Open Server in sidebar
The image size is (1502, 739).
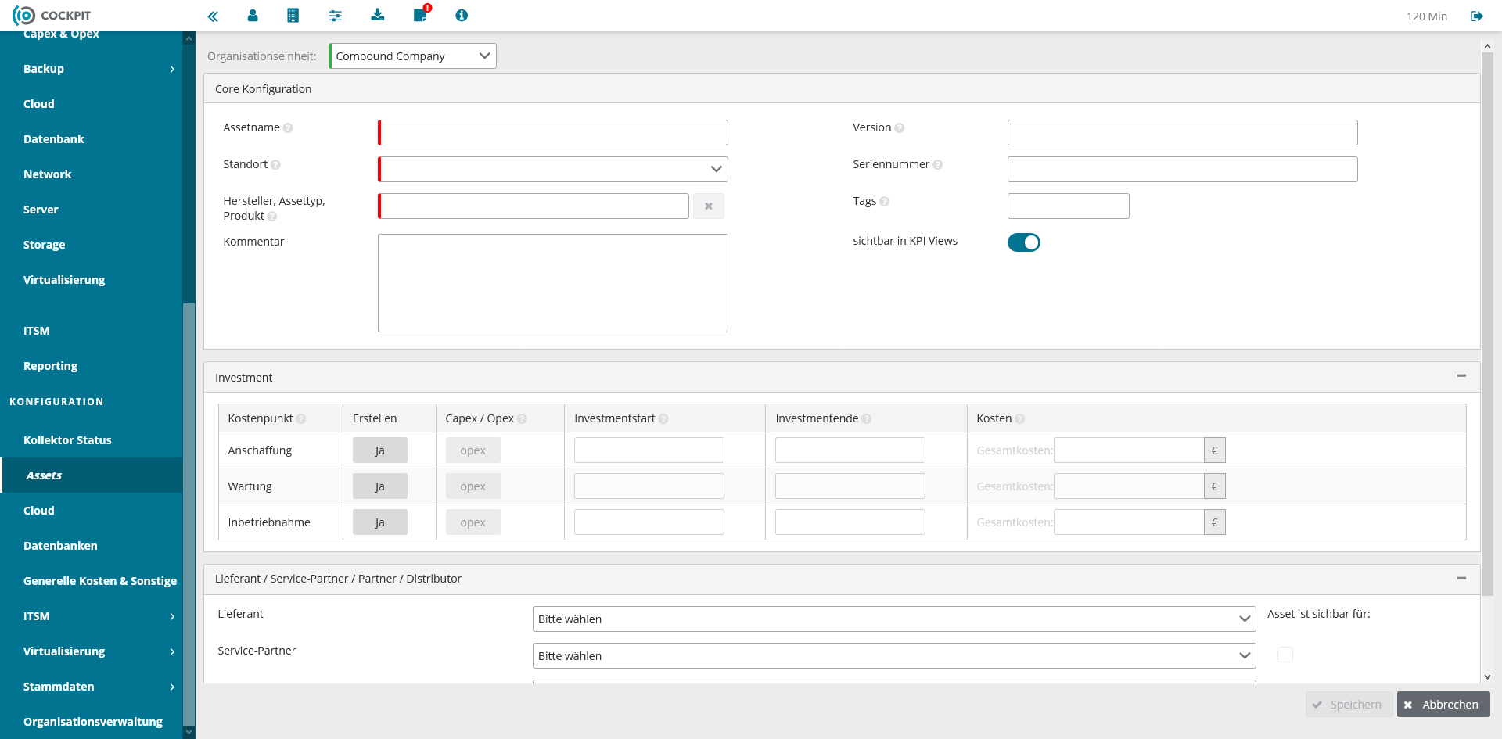pyautogui.click(x=41, y=210)
